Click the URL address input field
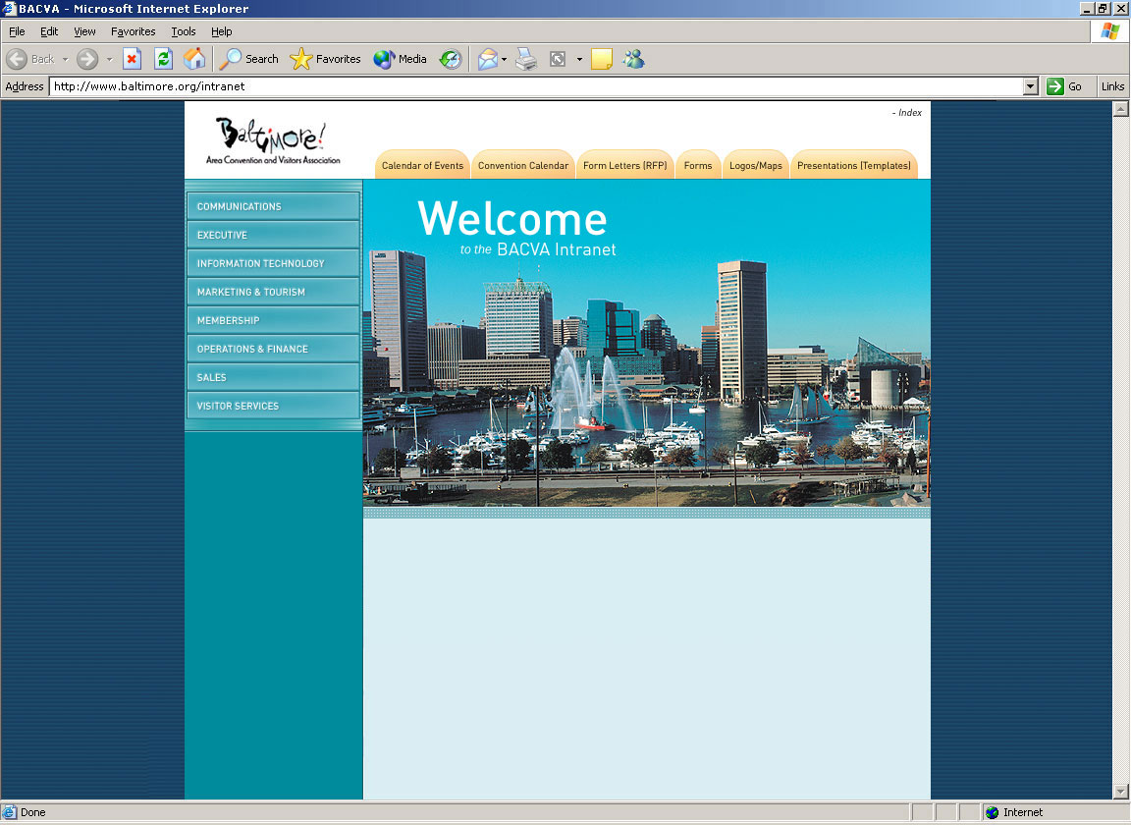The height and width of the screenshot is (825, 1131). coord(530,86)
